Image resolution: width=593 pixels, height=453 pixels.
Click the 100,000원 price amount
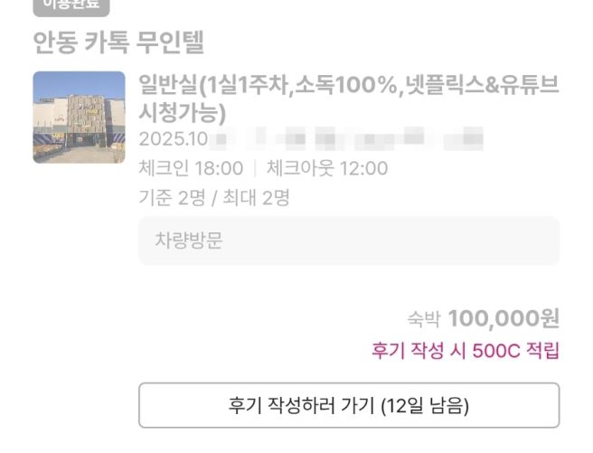coord(504,318)
